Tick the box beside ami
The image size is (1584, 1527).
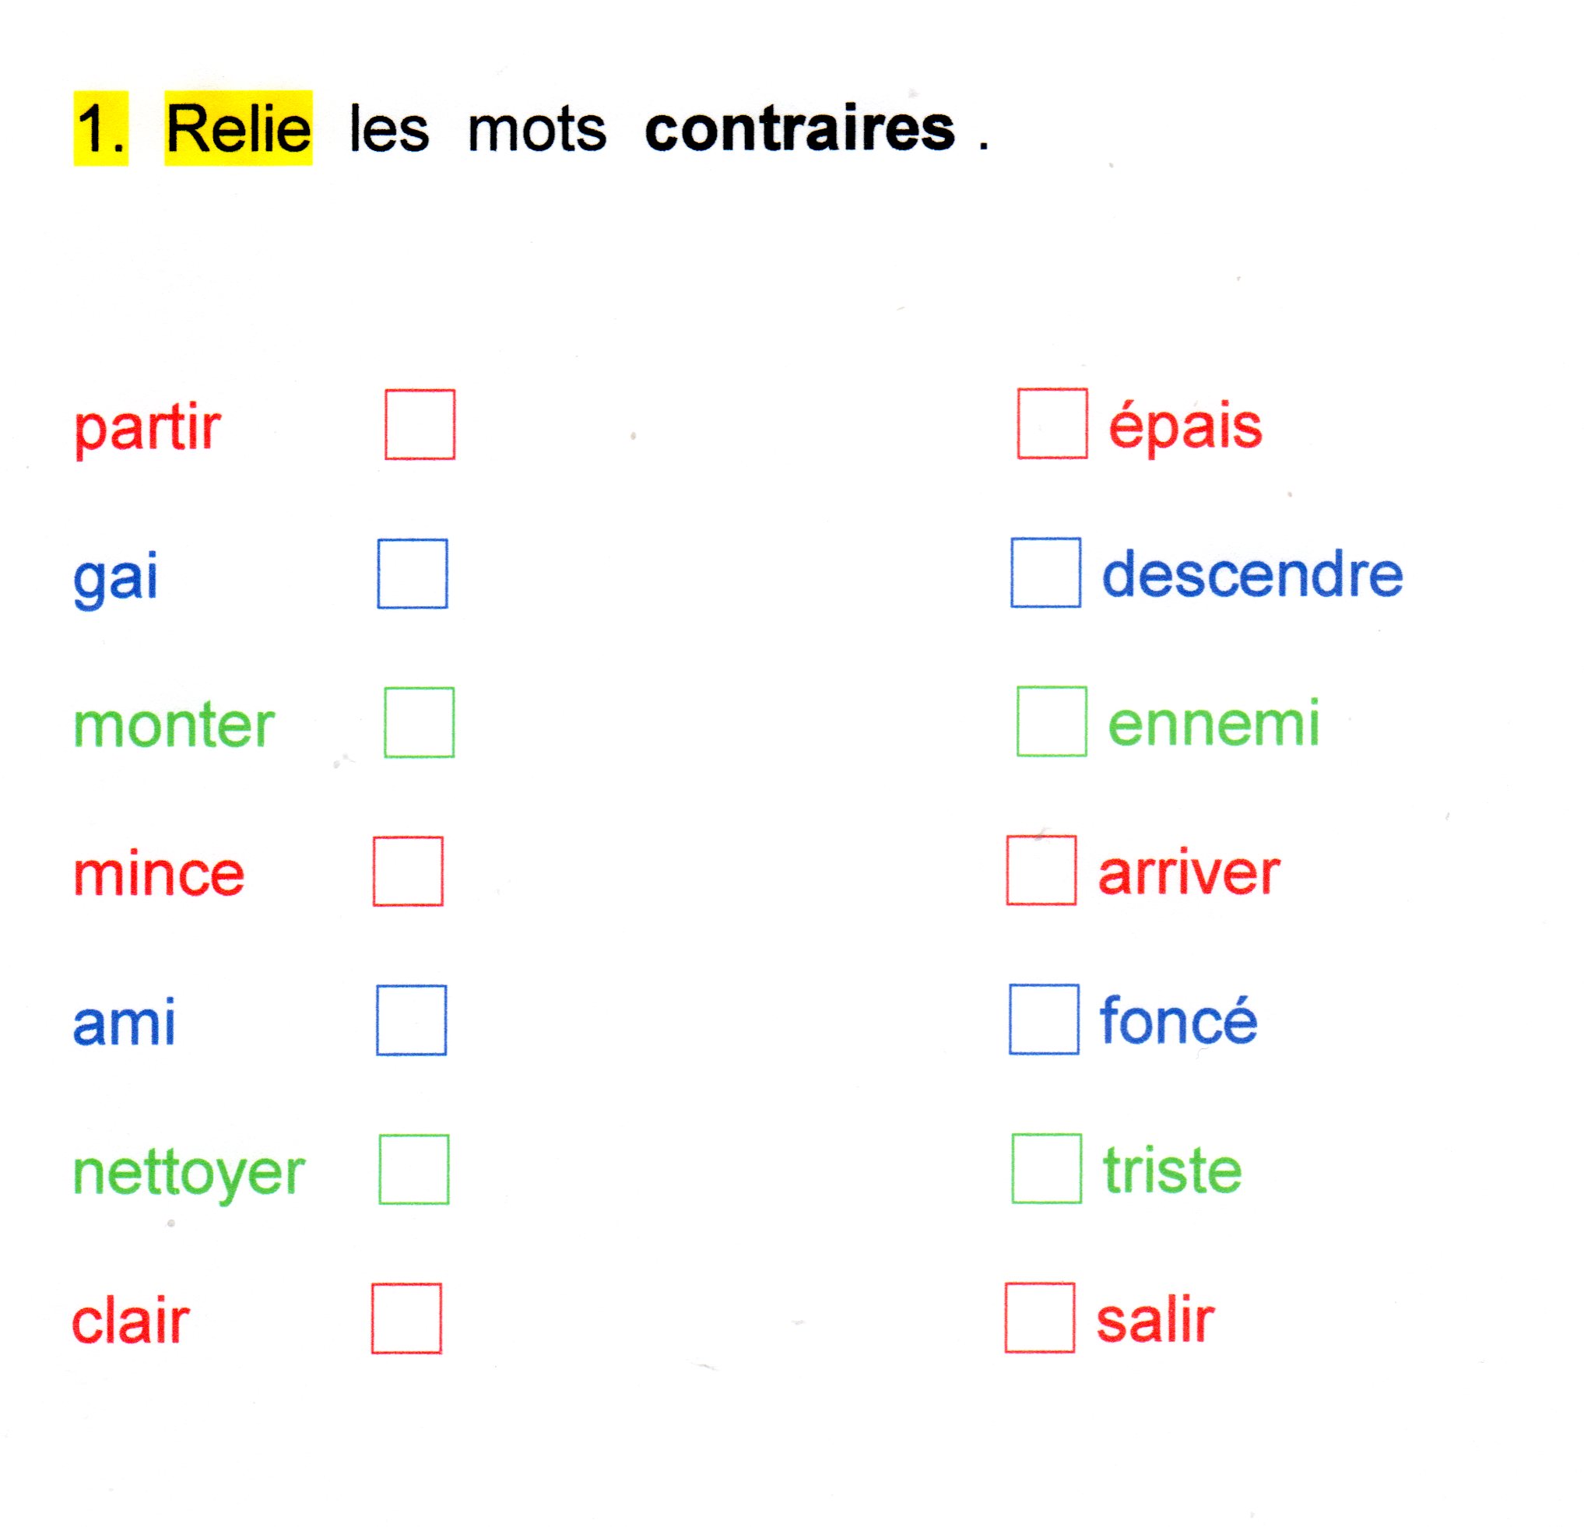[410, 1020]
